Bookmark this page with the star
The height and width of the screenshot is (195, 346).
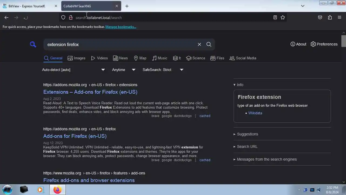tap(283, 18)
